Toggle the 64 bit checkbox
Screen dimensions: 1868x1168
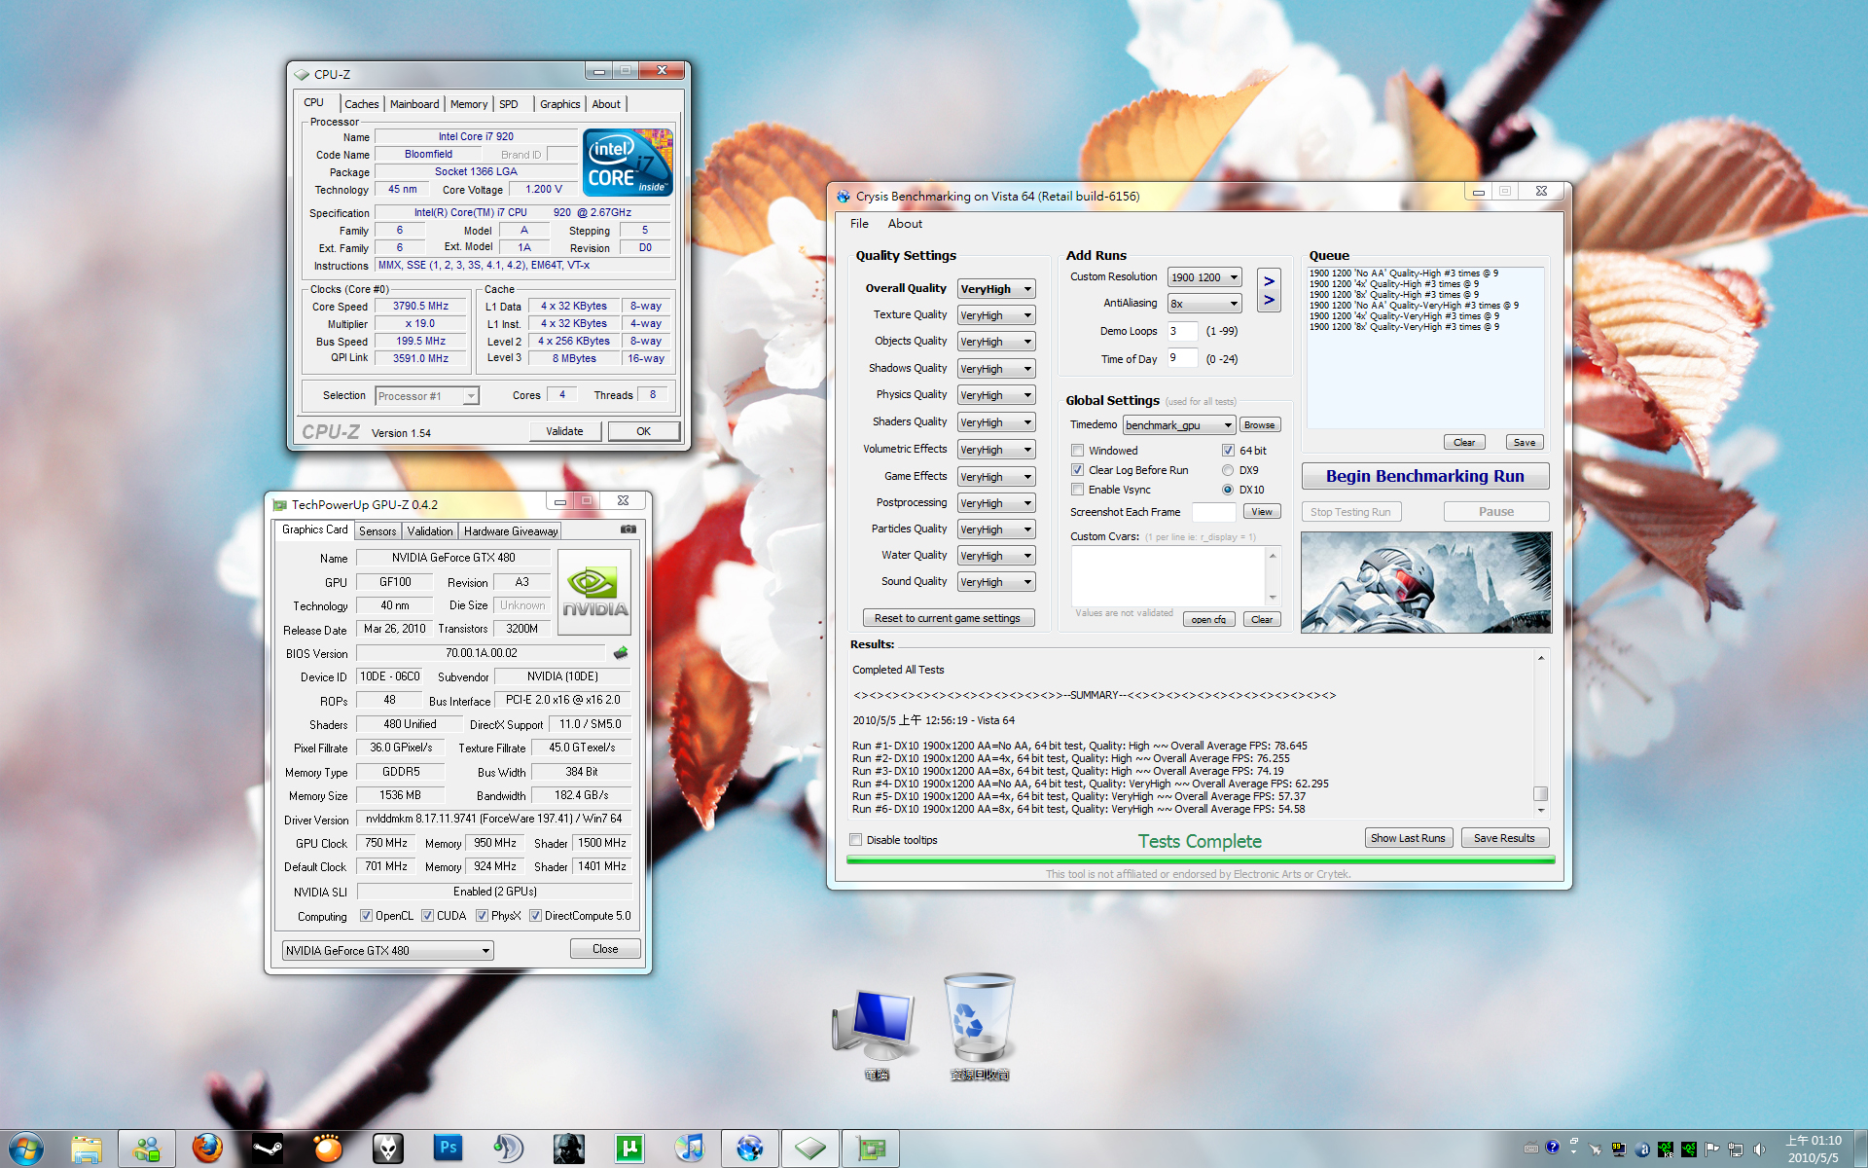[1228, 451]
